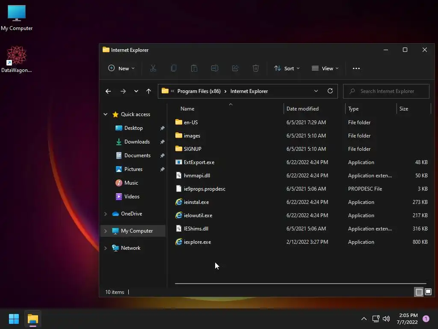The width and height of the screenshot is (438, 329).
Task: Unpin Desktop using its pin icon
Action: (162, 128)
